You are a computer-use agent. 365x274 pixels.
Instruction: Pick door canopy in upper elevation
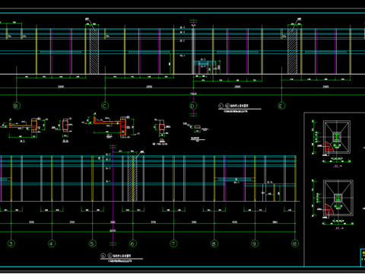[x=205, y=62]
